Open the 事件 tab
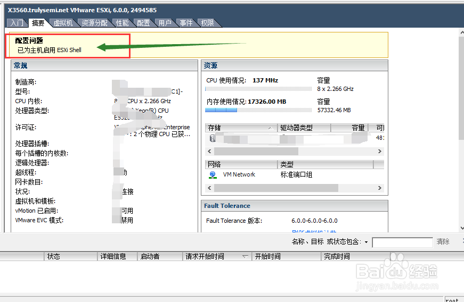This screenshot has width=464, height=302. click(186, 23)
